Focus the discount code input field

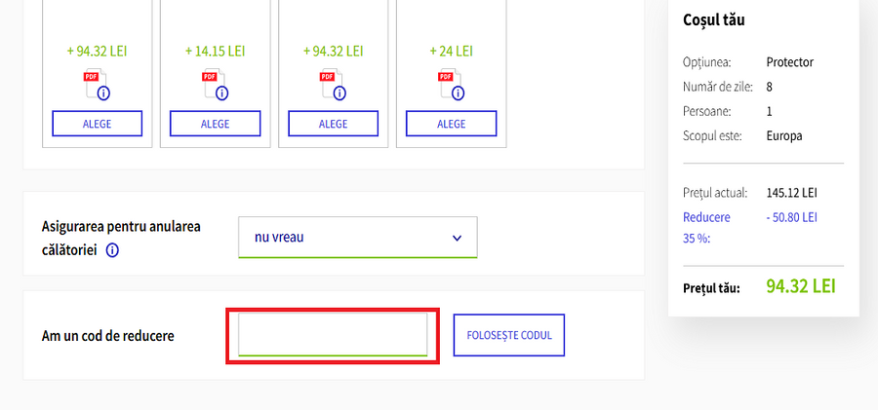(333, 335)
